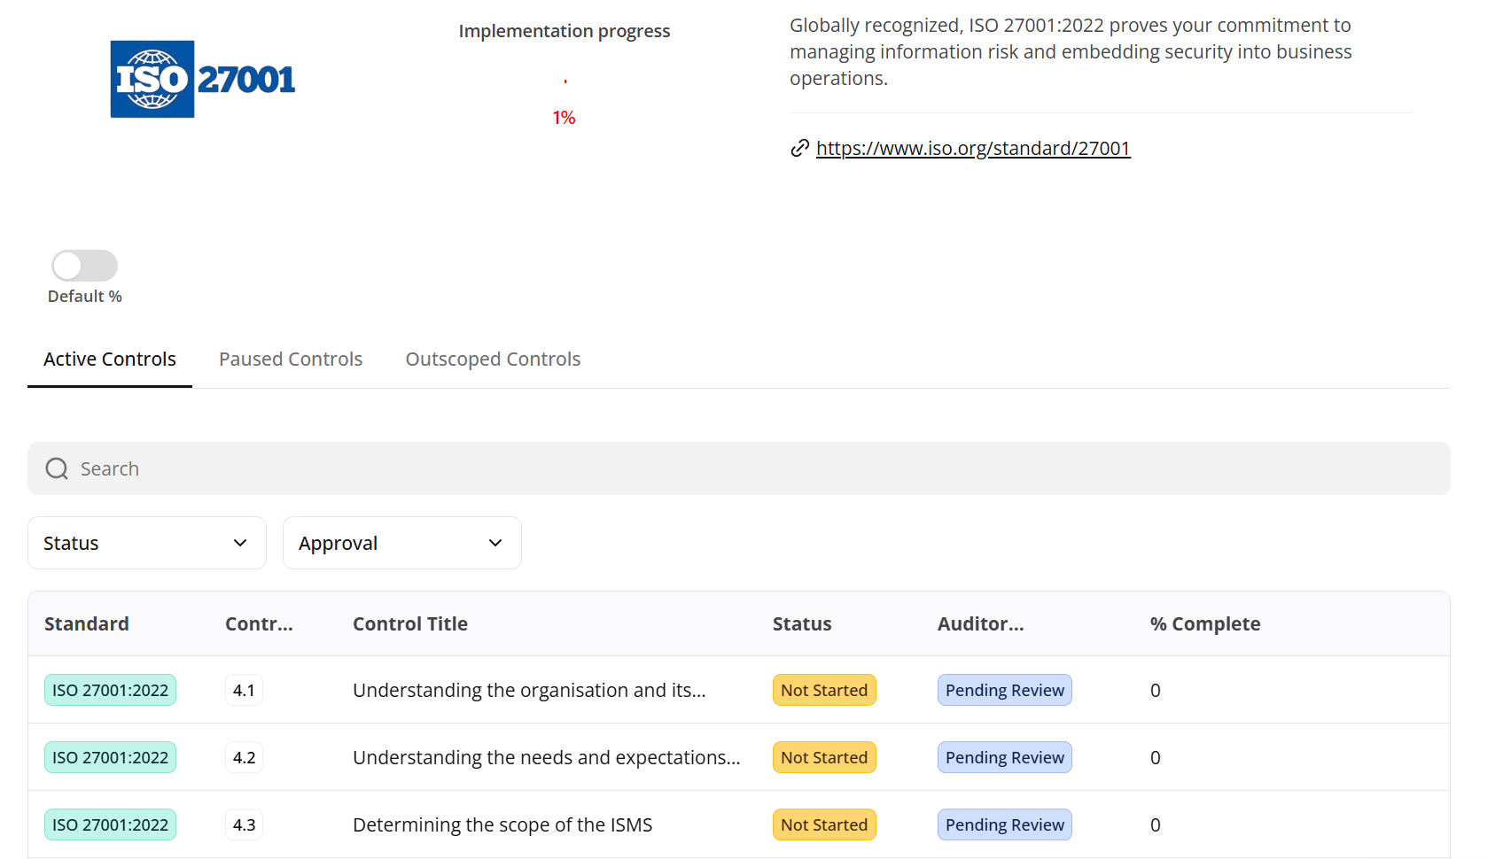Open the Approval filter dropdown

[x=401, y=543]
